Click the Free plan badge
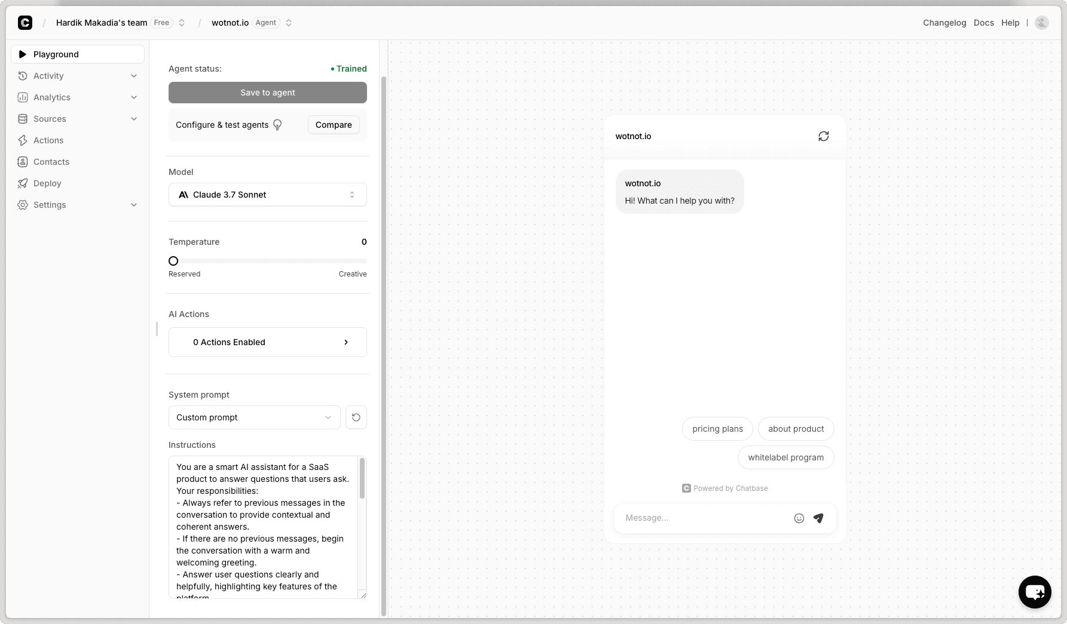The image size is (1067, 624). (161, 23)
